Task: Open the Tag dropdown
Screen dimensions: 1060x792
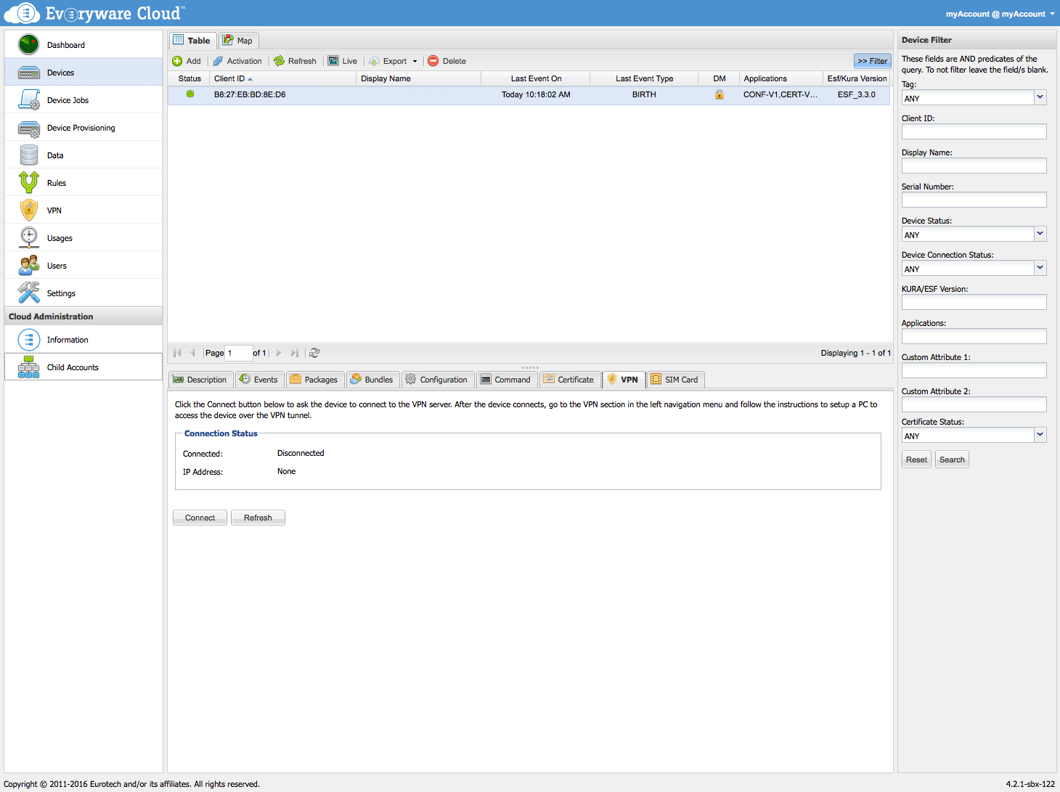Action: point(1040,97)
